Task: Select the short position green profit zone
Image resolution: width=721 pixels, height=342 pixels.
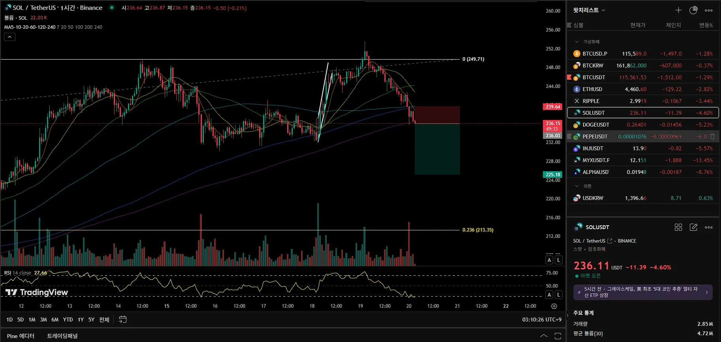Action: [437, 149]
